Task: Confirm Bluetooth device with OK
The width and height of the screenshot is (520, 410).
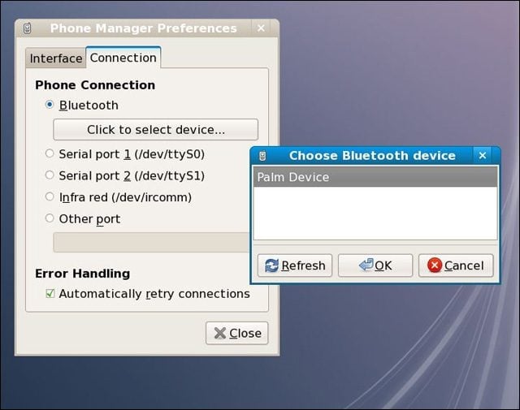Action: pos(375,265)
